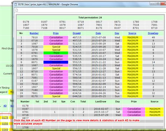The image size is (166, 131).
Task: Open the 0369 link in background page
Action: [x=5, y=130]
